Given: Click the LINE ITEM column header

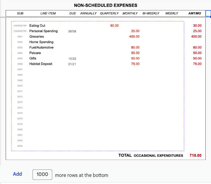Looking at the screenshot, I should pyautogui.click(x=48, y=13).
